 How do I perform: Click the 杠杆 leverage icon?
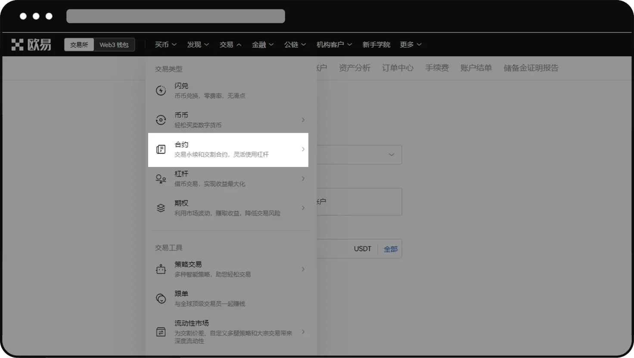(161, 179)
